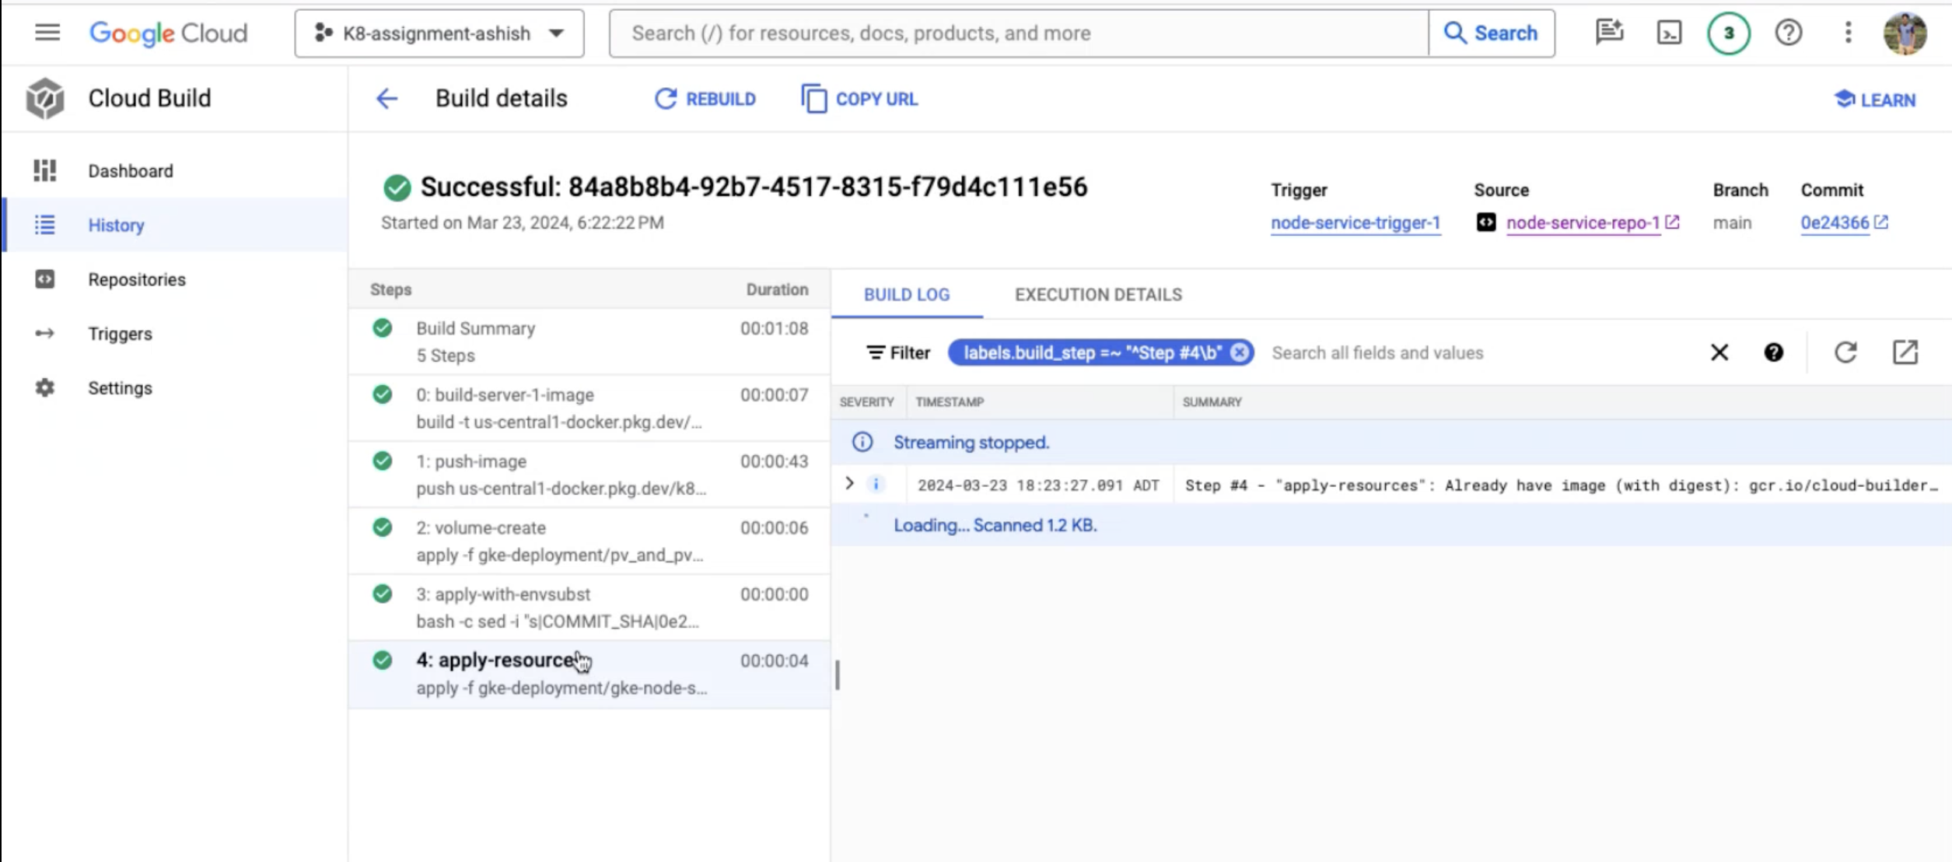The height and width of the screenshot is (862, 1952).
Task: Open the K8-assignment-ashish project selector
Action: coord(439,33)
